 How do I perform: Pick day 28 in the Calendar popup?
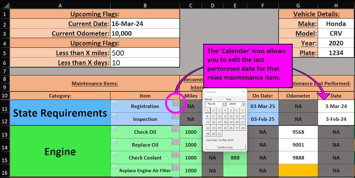click(x=242, y=128)
